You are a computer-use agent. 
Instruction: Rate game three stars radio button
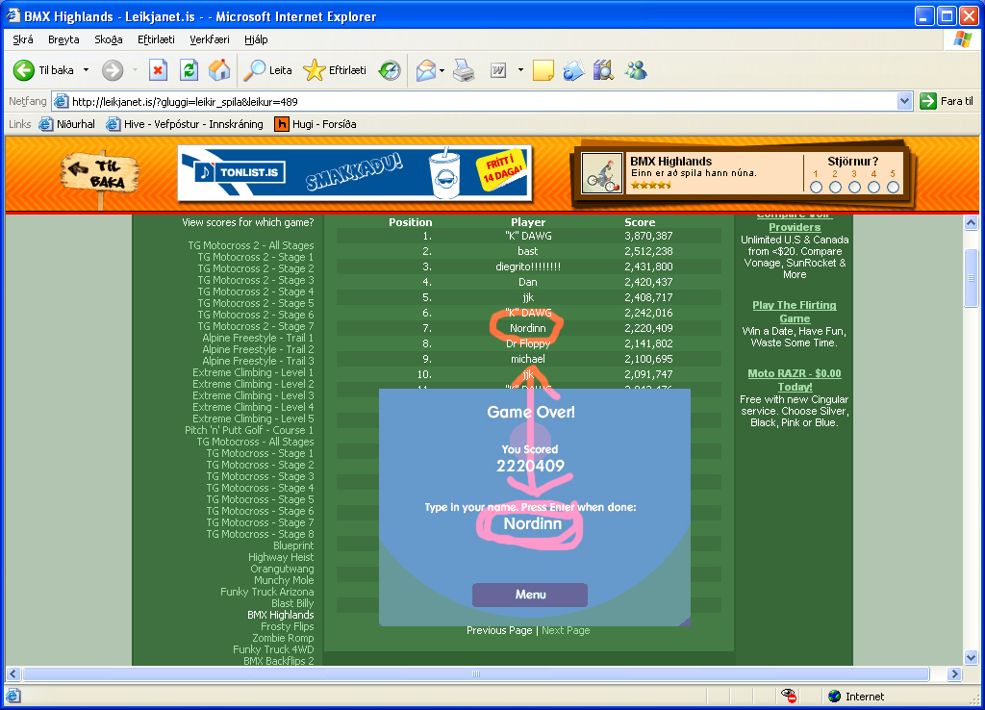pyautogui.click(x=854, y=187)
